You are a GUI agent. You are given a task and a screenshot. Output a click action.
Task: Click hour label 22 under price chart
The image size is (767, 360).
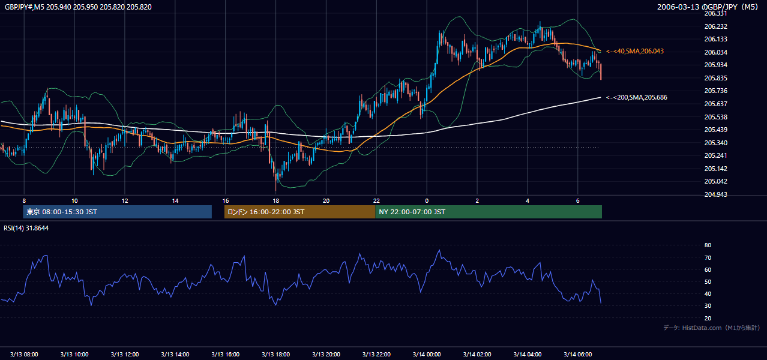376,200
